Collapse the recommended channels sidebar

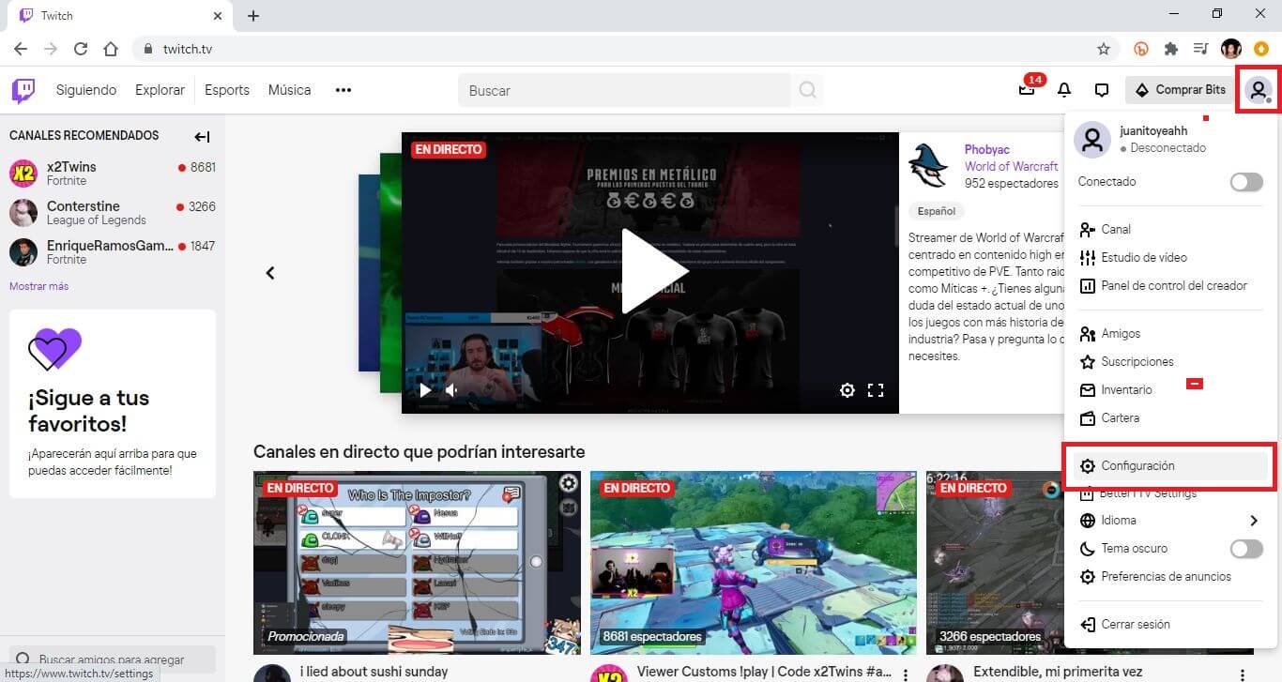point(202,137)
